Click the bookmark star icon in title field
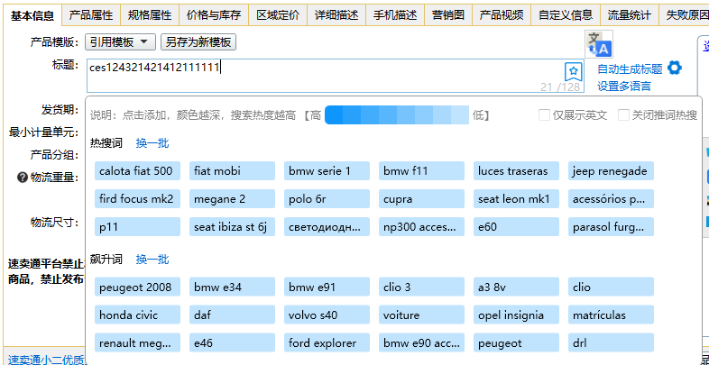Image resolution: width=709 pixels, height=365 pixels. [x=573, y=71]
